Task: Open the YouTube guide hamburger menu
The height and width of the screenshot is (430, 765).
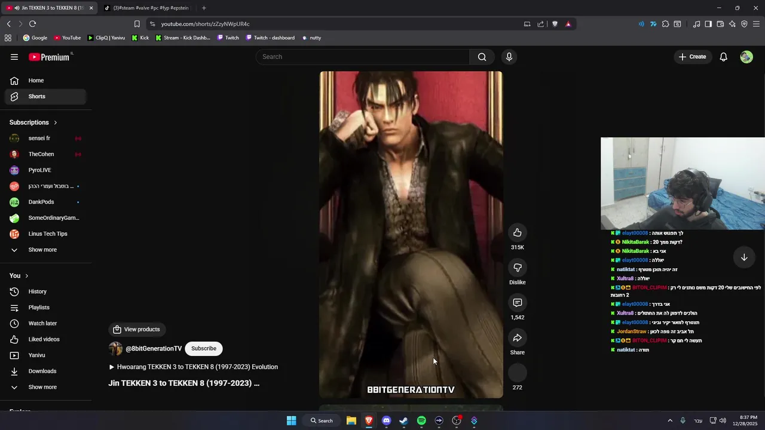Action: (x=14, y=57)
